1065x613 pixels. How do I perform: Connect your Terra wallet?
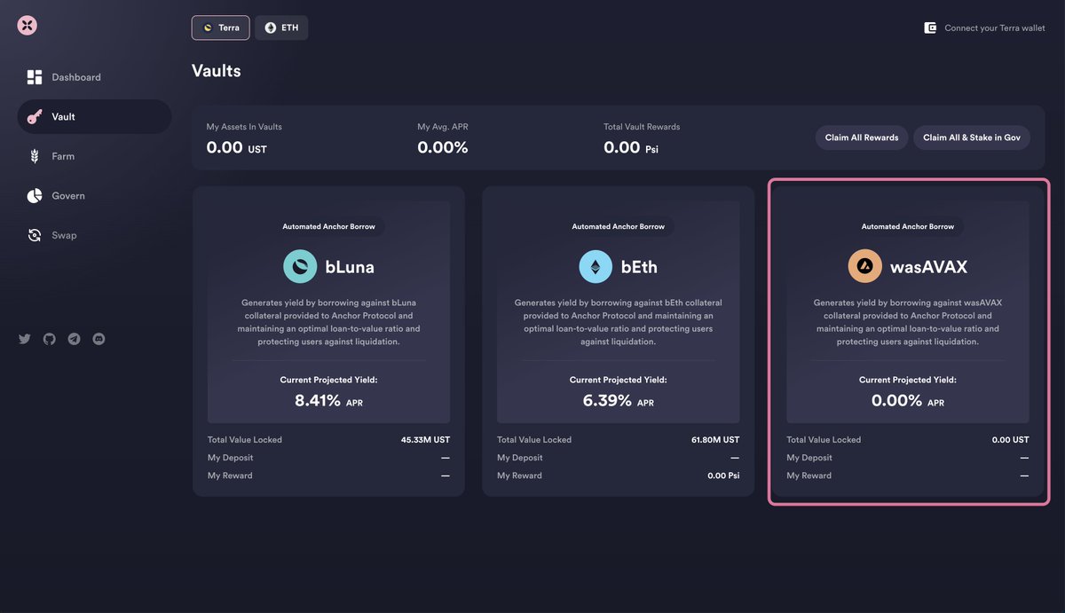pyautogui.click(x=984, y=28)
